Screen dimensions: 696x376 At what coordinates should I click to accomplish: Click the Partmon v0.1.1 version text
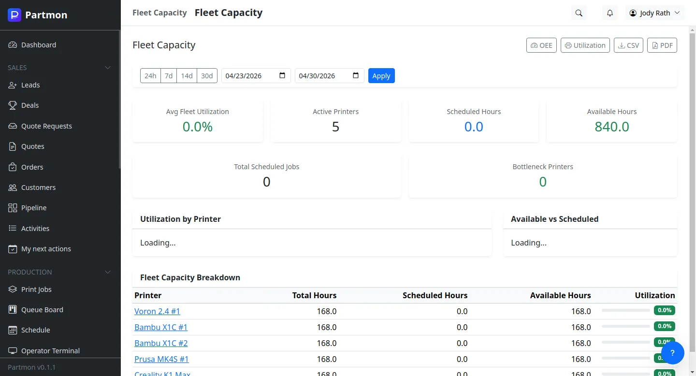(x=32, y=367)
